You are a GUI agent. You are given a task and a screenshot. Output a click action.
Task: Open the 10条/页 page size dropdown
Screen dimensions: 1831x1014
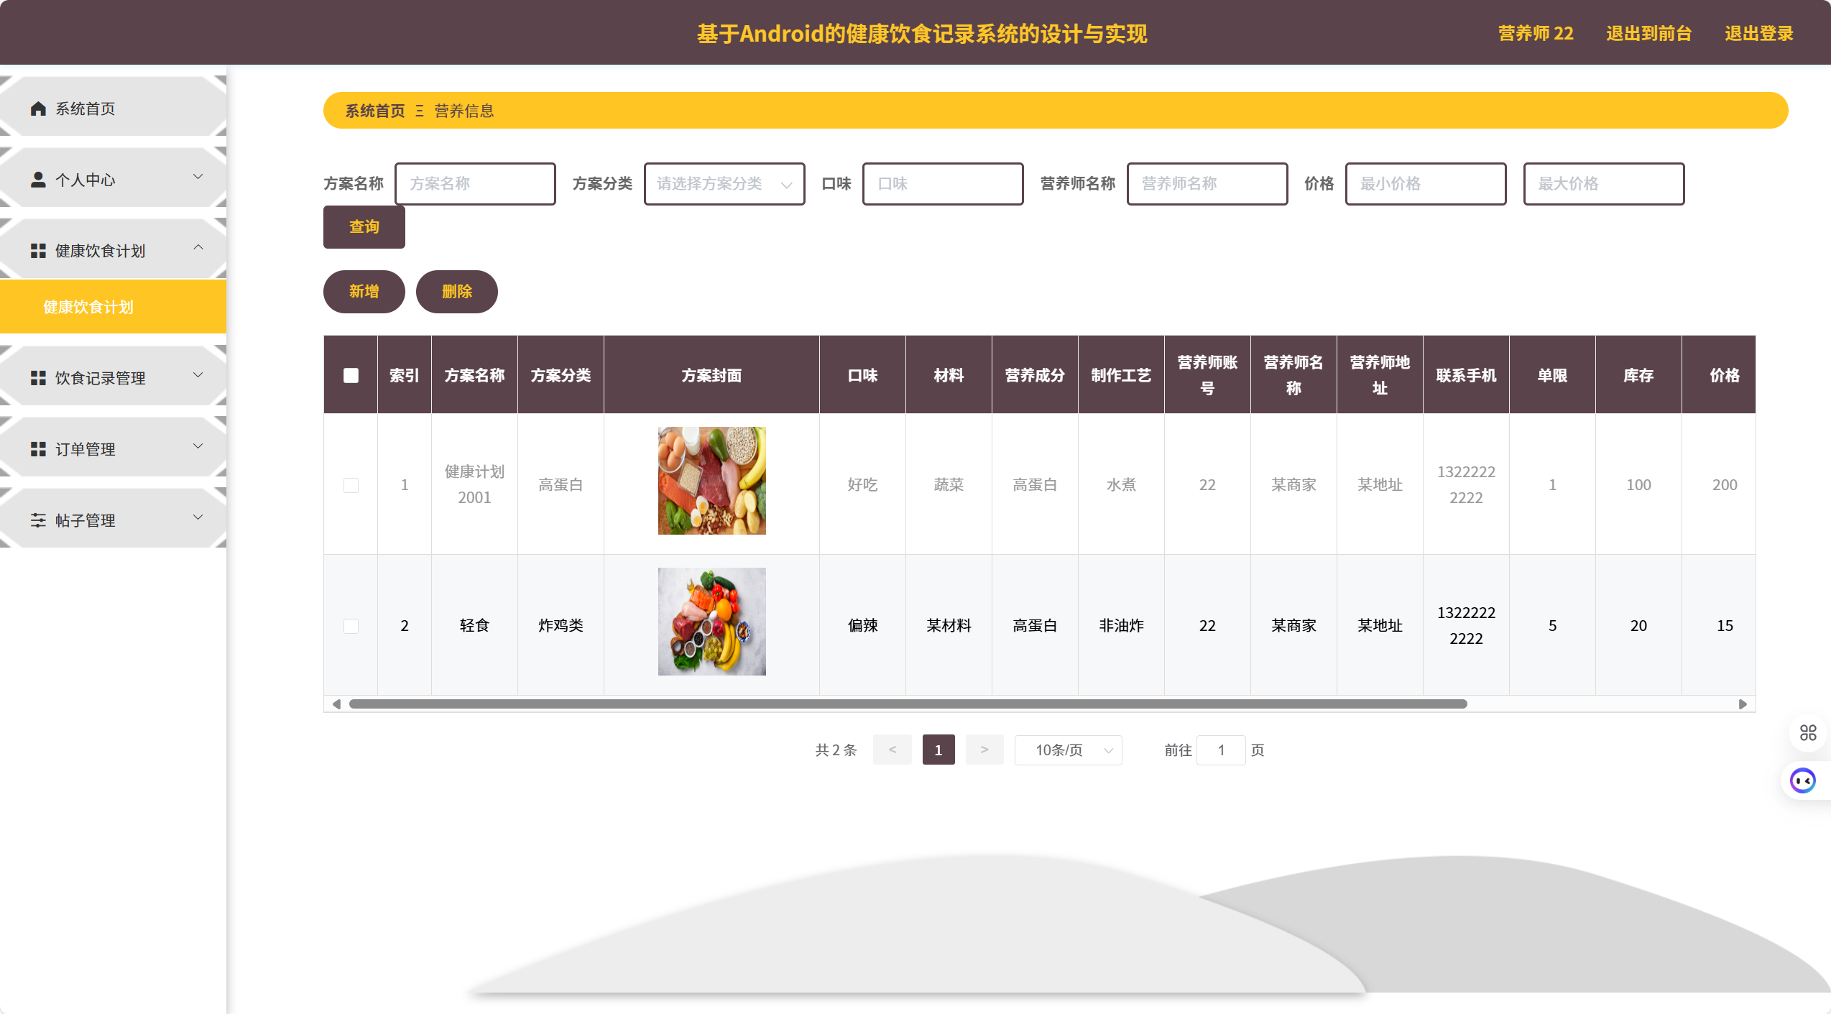tap(1068, 750)
